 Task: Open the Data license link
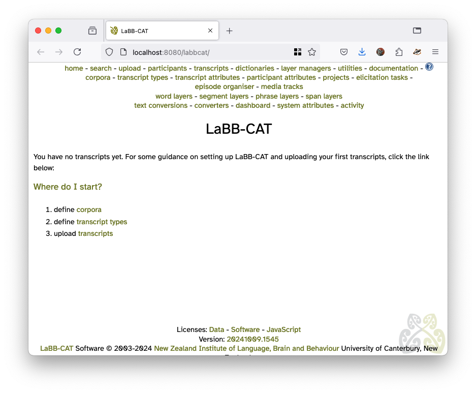point(217,330)
